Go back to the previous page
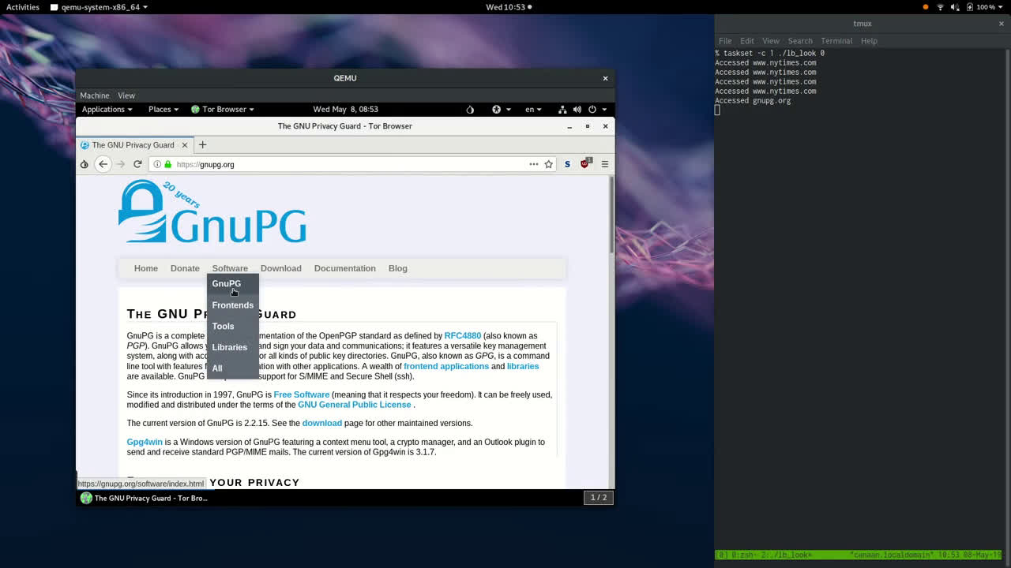The width and height of the screenshot is (1011, 568). click(x=103, y=164)
